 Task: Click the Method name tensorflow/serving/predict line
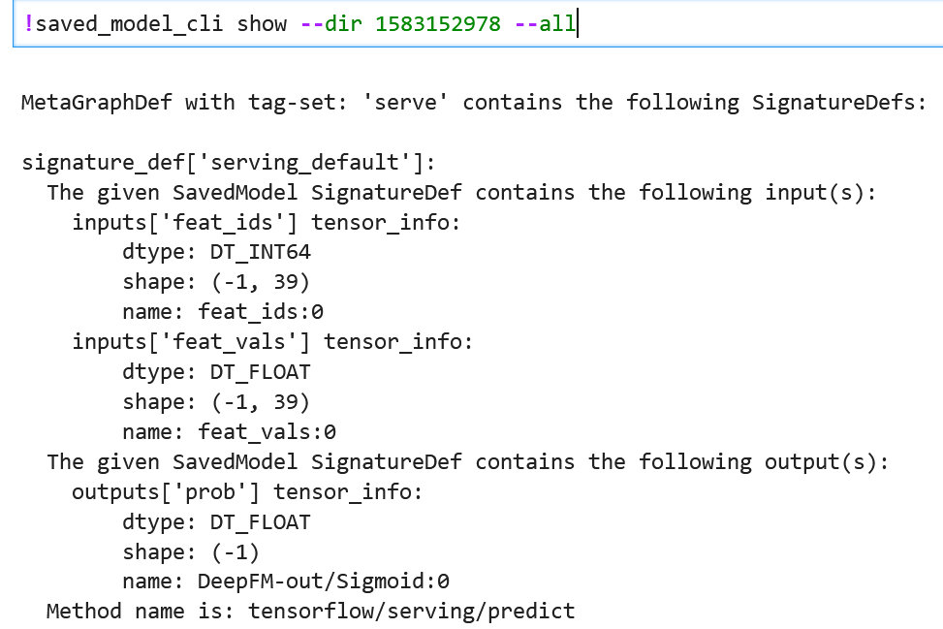310,612
